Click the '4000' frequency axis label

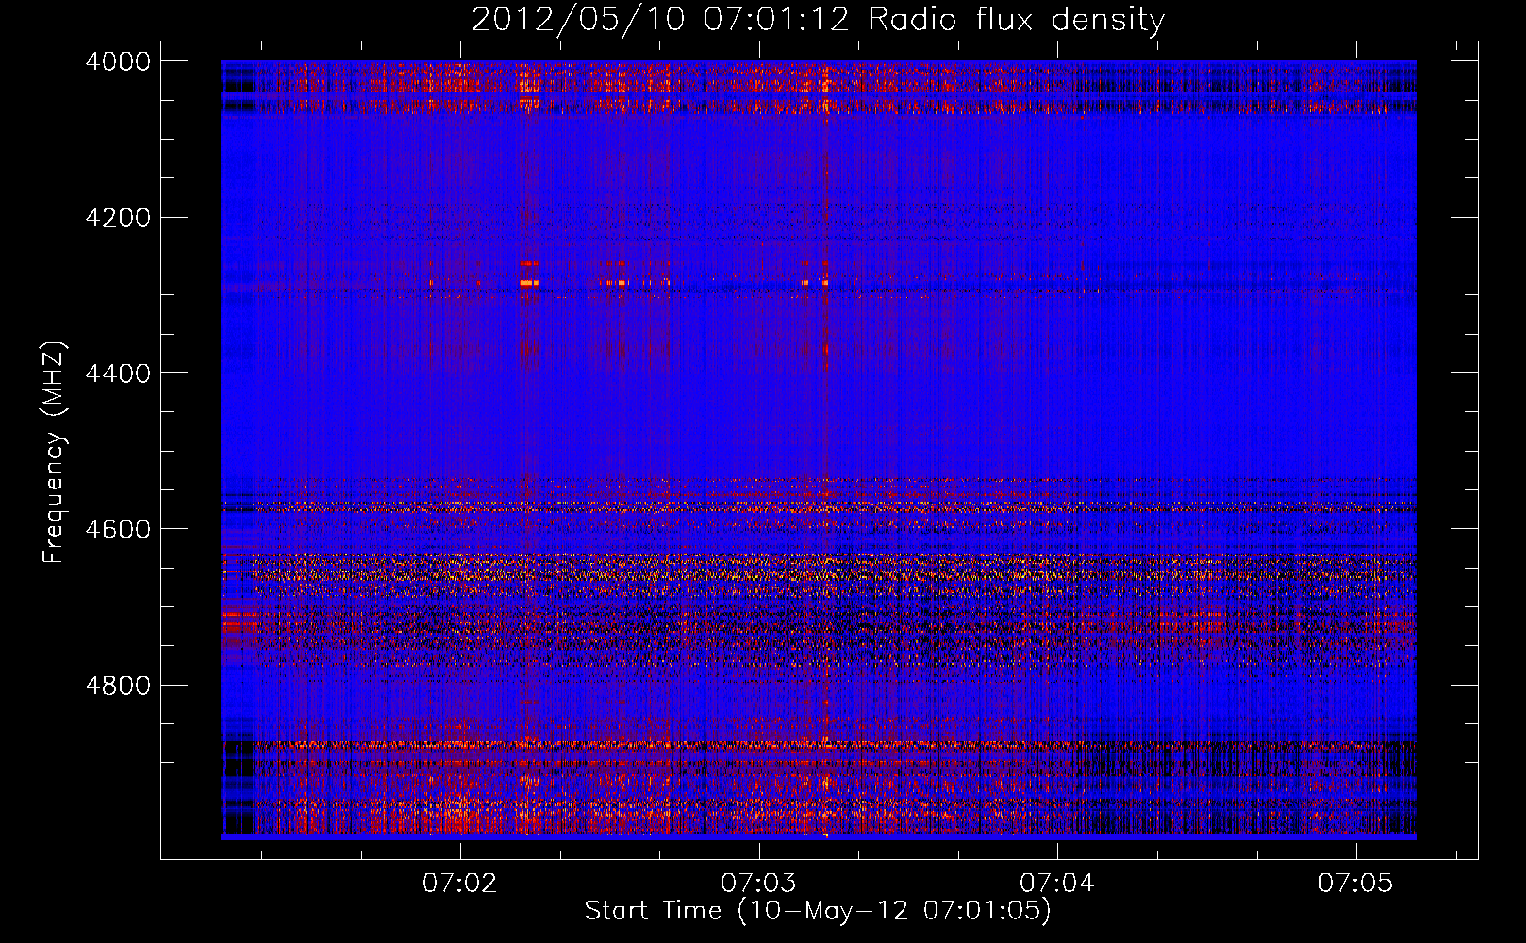pos(118,61)
